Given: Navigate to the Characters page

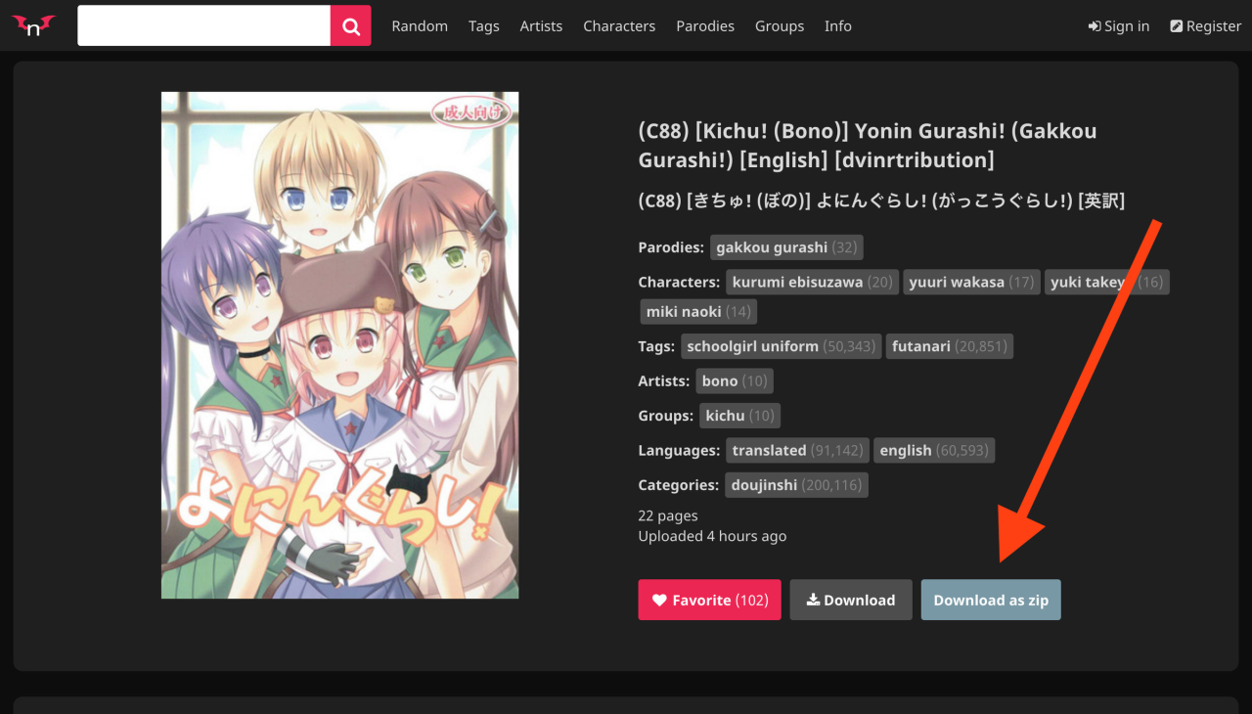Looking at the screenshot, I should 619,26.
